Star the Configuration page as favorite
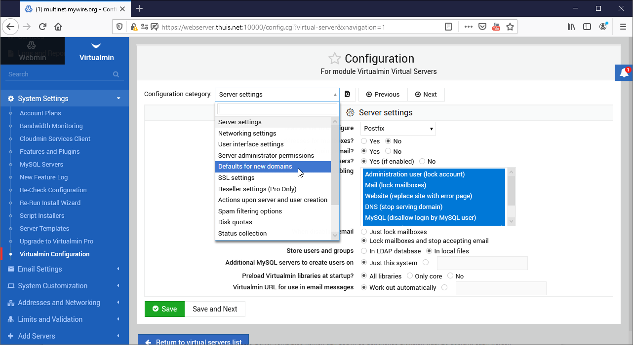This screenshot has width=633, height=345. pyautogui.click(x=334, y=59)
